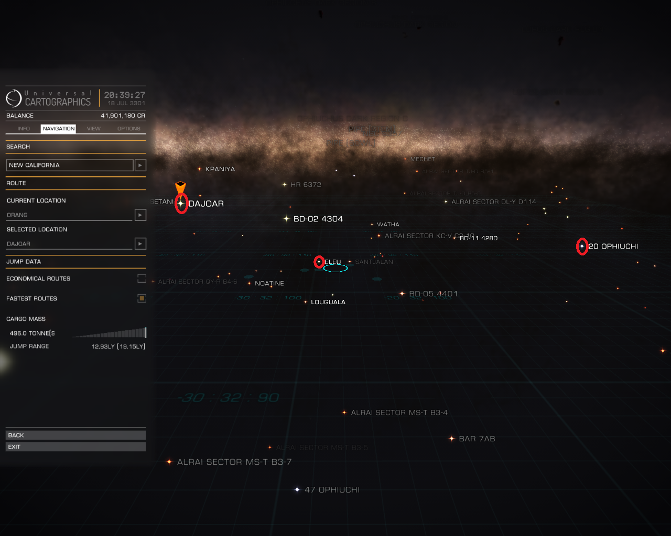Adjust the cargo mass slider

click(x=109, y=333)
